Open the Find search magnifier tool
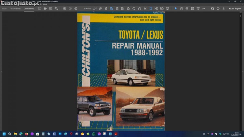244x137 pixels. click(56, 8)
